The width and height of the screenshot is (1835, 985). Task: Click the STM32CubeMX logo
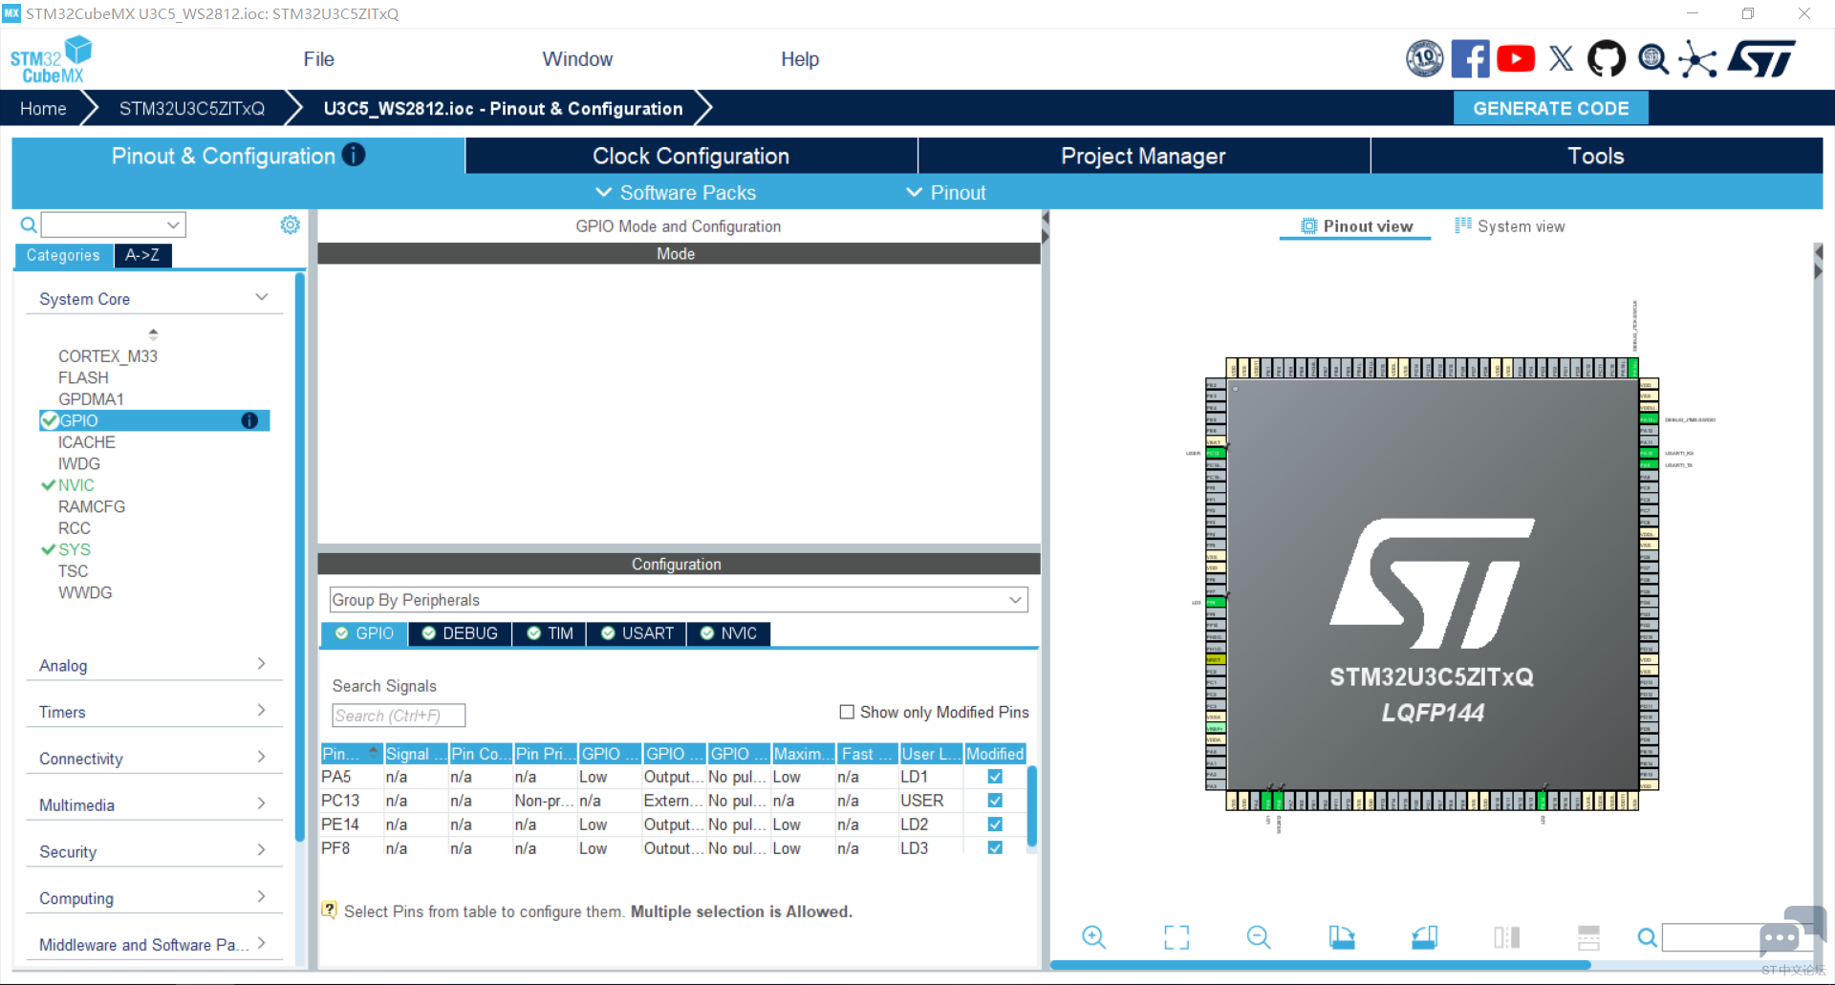coord(50,59)
